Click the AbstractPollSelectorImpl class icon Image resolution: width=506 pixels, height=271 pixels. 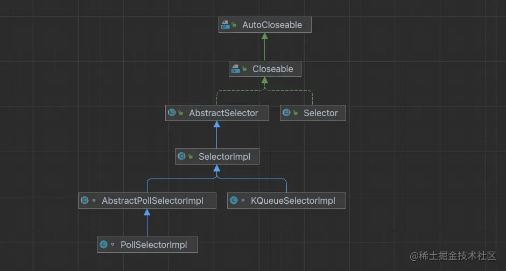point(85,200)
